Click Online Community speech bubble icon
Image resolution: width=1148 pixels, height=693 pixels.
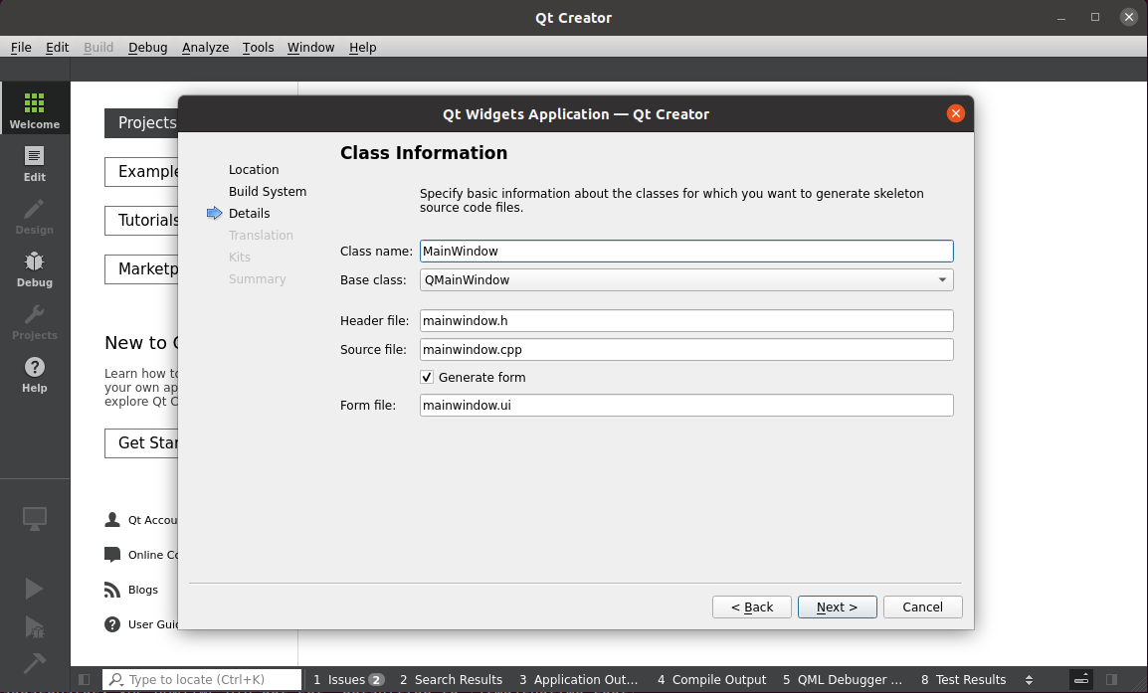coord(112,555)
